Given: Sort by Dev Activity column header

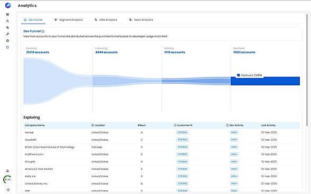Looking at the screenshot, I should click(x=237, y=125).
